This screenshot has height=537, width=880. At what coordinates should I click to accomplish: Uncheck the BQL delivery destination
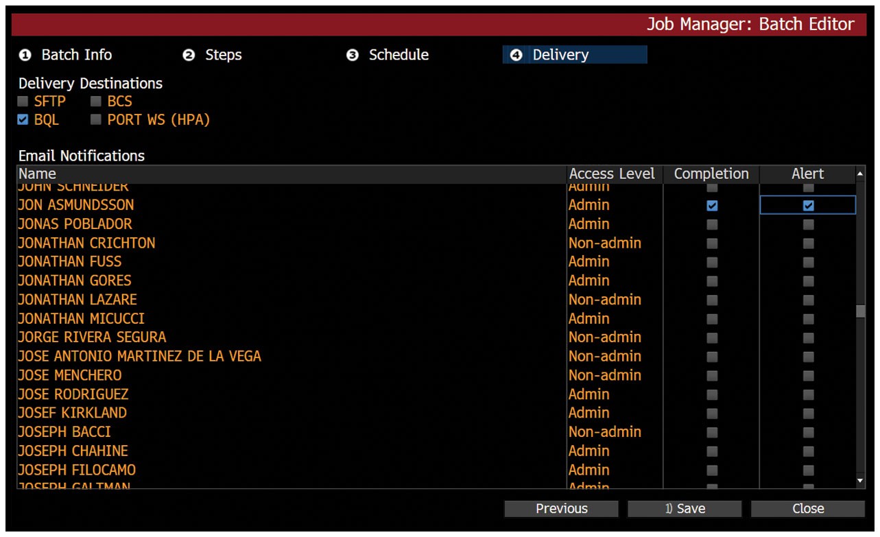tap(23, 120)
